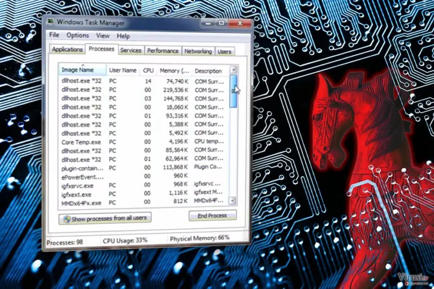Switch to the Applications tab

point(67,49)
